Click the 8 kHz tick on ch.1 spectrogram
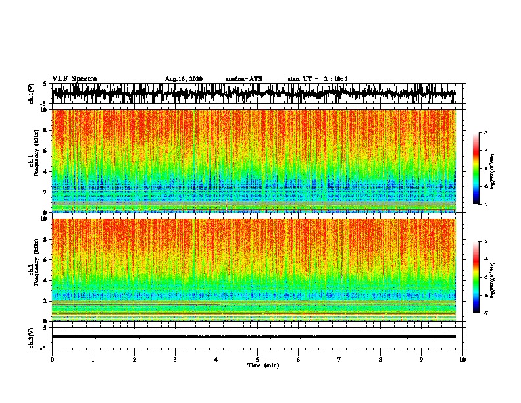Screen dimensions: 521x403 click(45, 130)
